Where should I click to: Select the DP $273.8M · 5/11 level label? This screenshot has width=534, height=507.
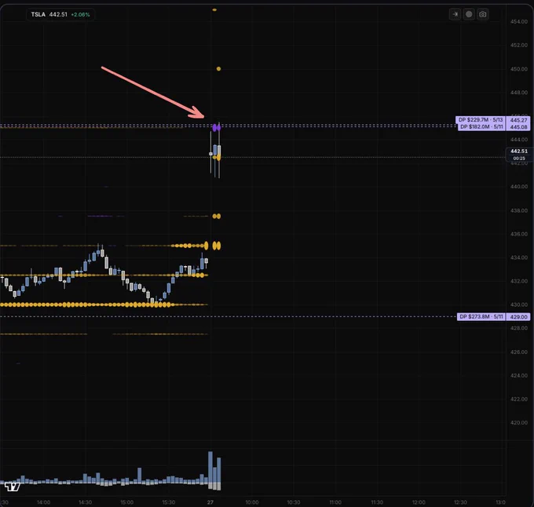pyautogui.click(x=481, y=317)
